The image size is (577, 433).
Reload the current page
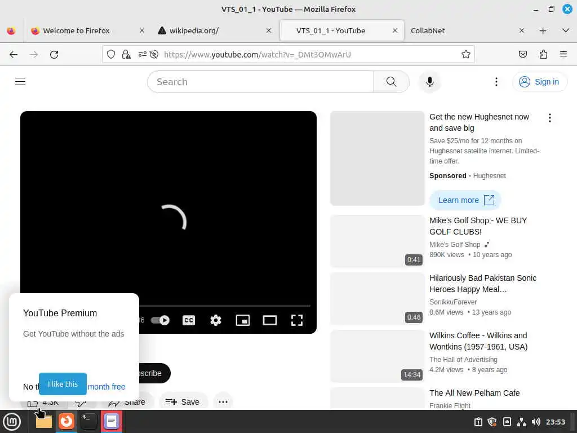(54, 55)
